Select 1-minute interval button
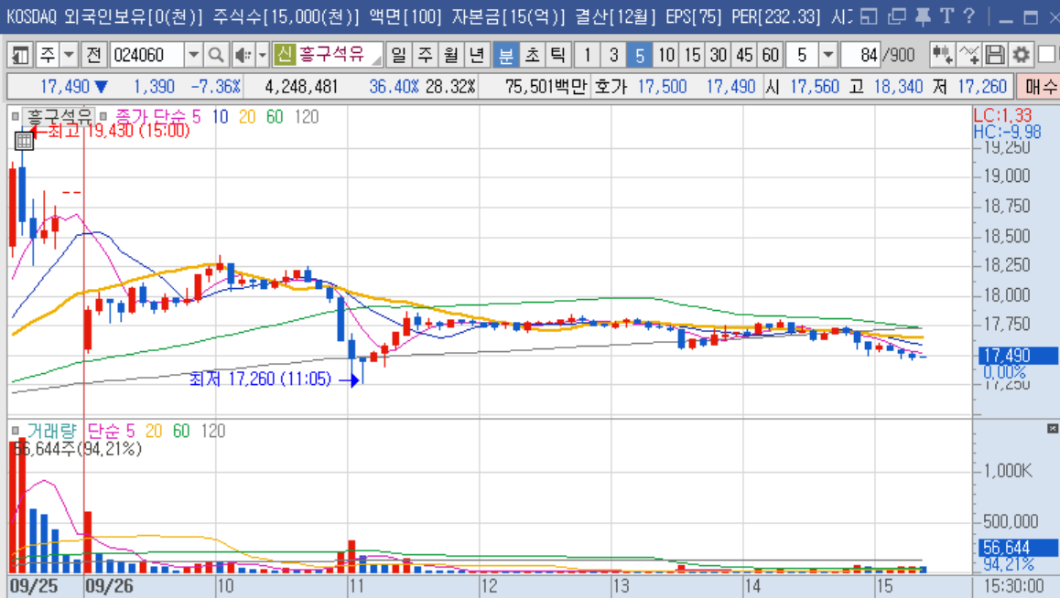Screen dimensions: 1060x598 (x=587, y=55)
